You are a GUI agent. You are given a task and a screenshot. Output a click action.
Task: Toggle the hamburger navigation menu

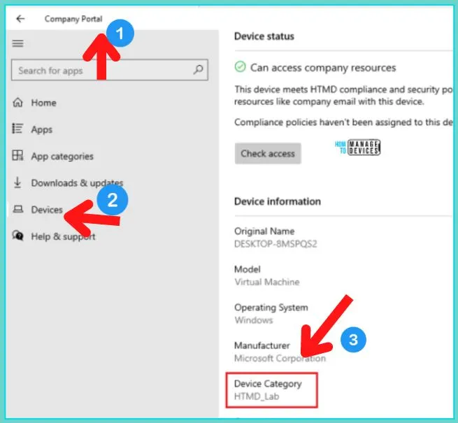pyautogui.click(x=17, y=43)
